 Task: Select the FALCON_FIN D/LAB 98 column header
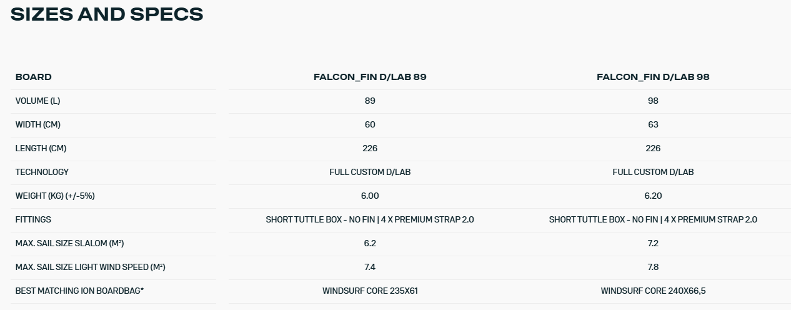(x=653, y=77)
